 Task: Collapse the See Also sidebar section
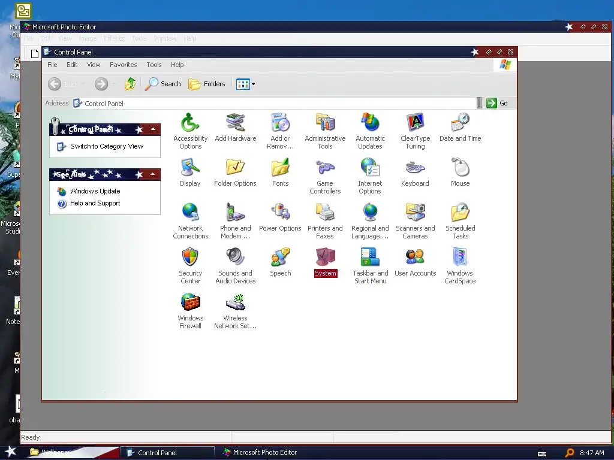pyautogui.click(x=153, y=174)
